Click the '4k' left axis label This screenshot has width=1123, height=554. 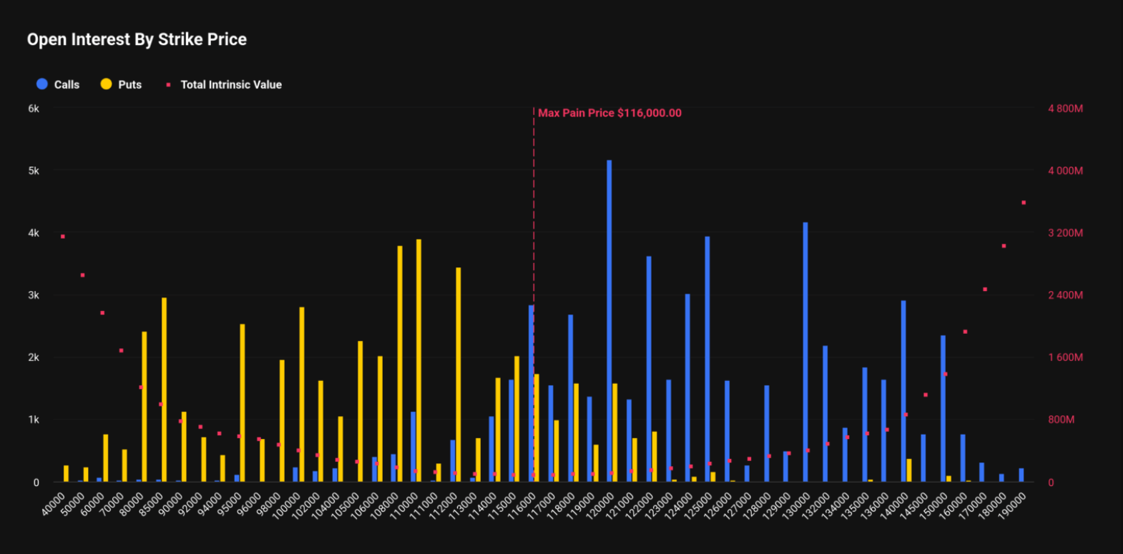pos(34,233)
